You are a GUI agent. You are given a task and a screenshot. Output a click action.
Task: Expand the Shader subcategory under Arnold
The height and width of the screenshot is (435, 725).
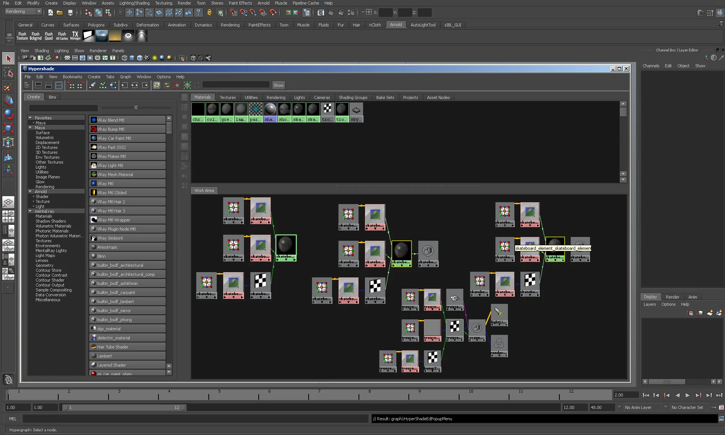33,197
